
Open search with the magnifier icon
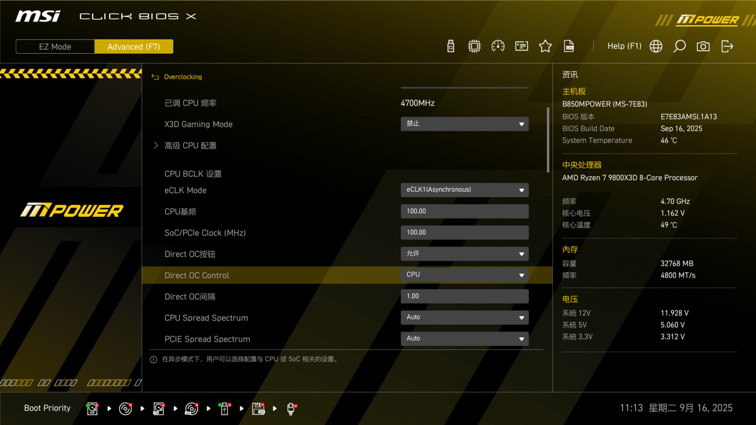(x=679, y=47)
